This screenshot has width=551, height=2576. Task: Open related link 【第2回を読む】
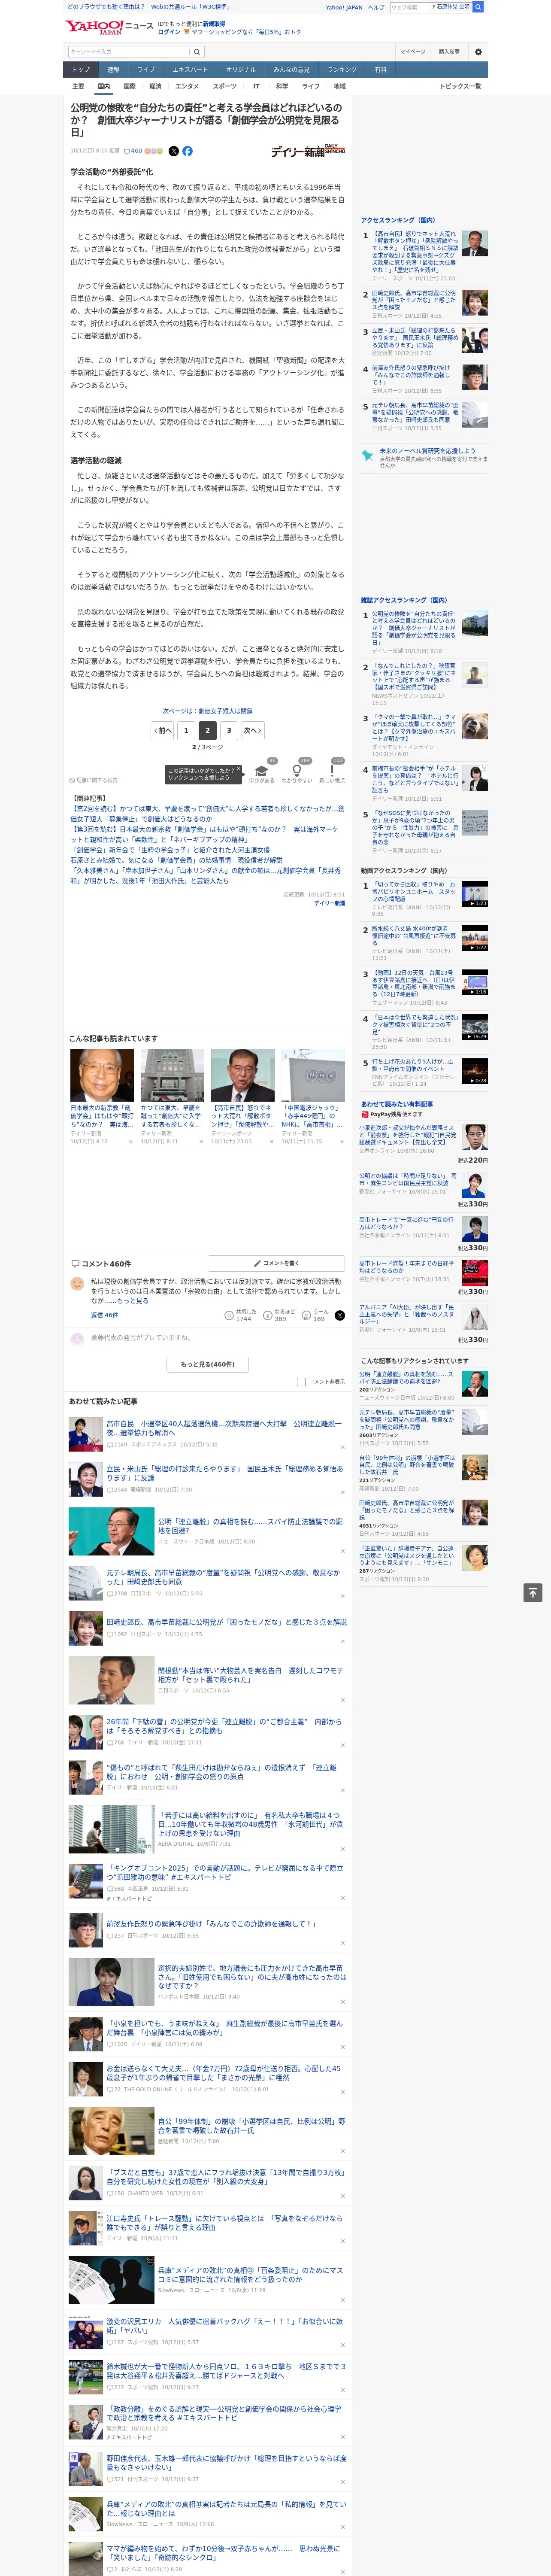[206, 814]
